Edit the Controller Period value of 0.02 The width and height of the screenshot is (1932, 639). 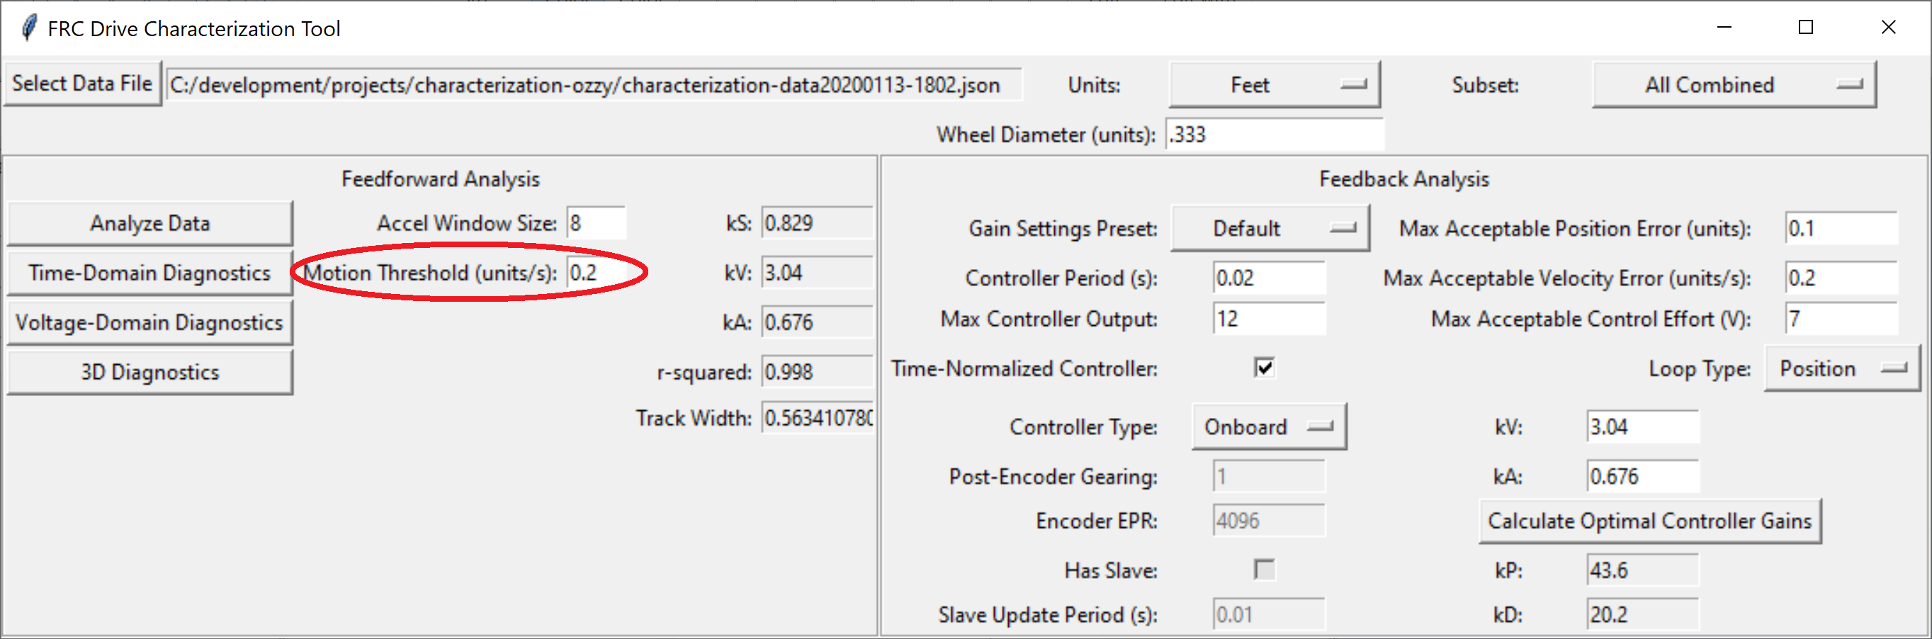coord(1267,278)
